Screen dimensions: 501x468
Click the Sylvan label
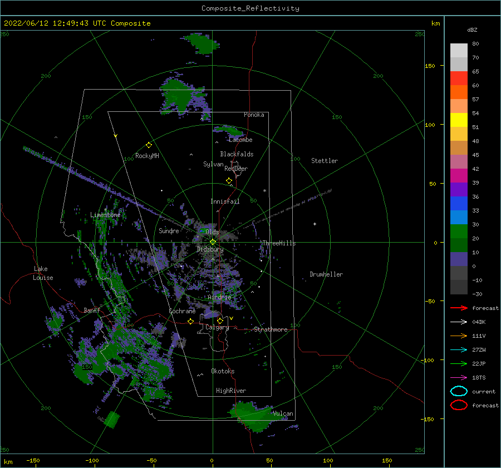(213, 164)
